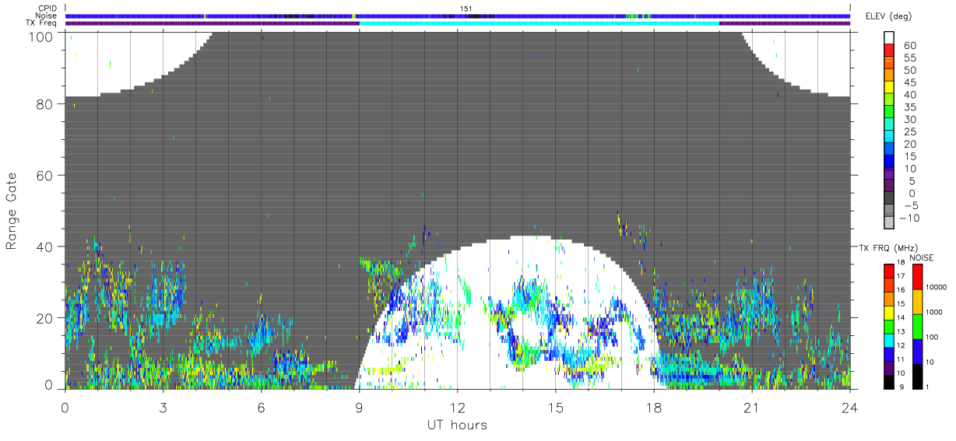Image resolution: width=956 pixels, height=441 pixels.
Task: Click the NOISE legend title
Action: [921, 257]
